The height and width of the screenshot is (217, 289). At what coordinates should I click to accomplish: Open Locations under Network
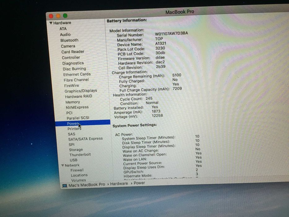pyautogui.click(x=79, y=175)
